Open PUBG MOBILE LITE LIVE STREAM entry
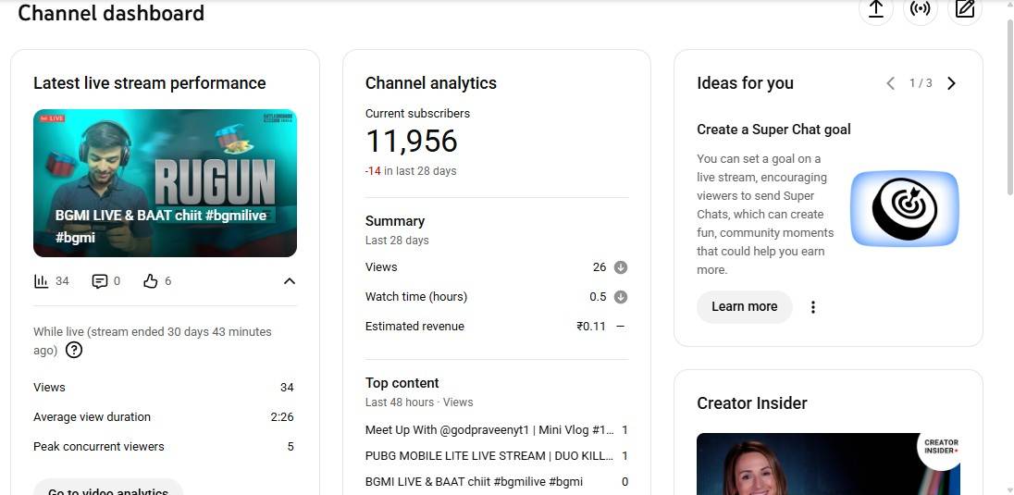This screenshot has height=495, width=1014. pyautogui.click(x=489, y=456)
